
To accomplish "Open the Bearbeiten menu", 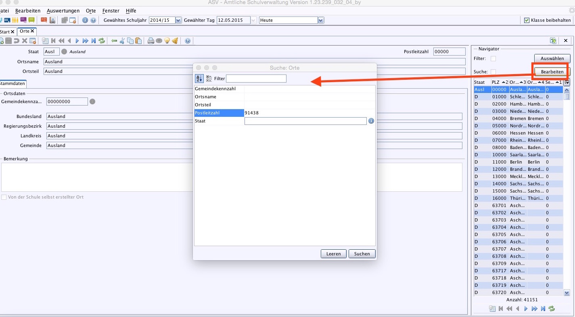I will [28, 10].
